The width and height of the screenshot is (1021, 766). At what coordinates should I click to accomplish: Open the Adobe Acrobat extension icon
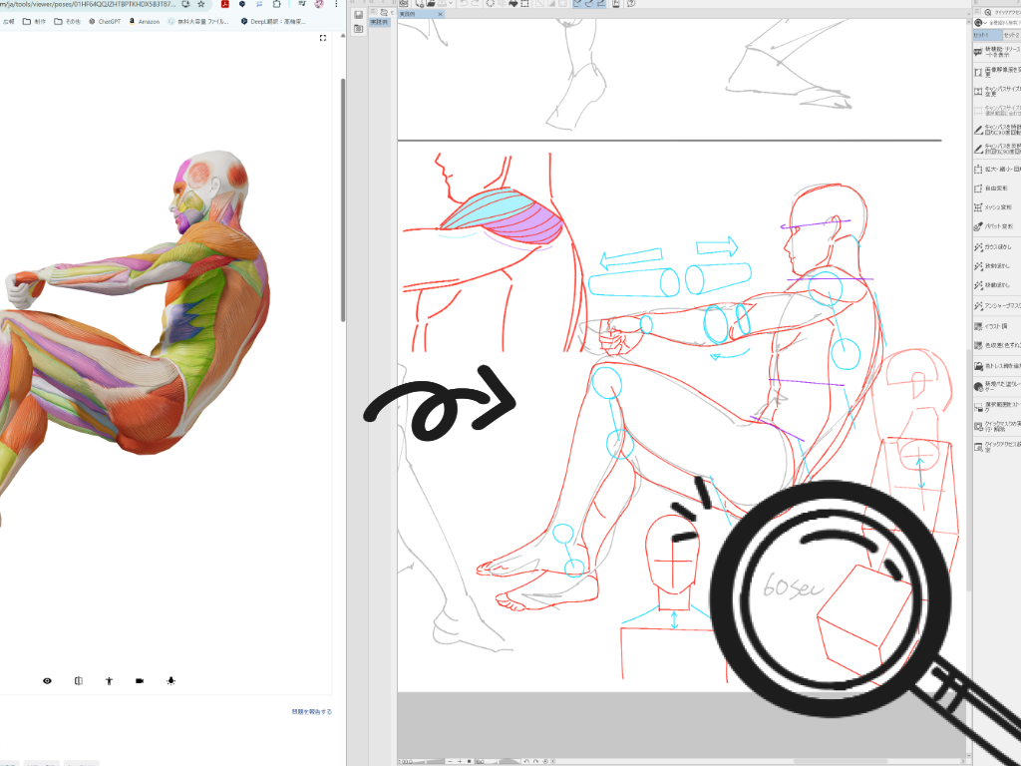224,4
